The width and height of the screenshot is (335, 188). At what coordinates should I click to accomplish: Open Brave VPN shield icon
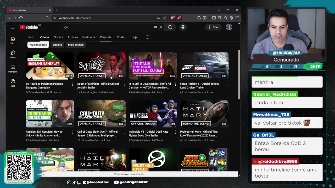pyautogui.click(x=231, y=18)
